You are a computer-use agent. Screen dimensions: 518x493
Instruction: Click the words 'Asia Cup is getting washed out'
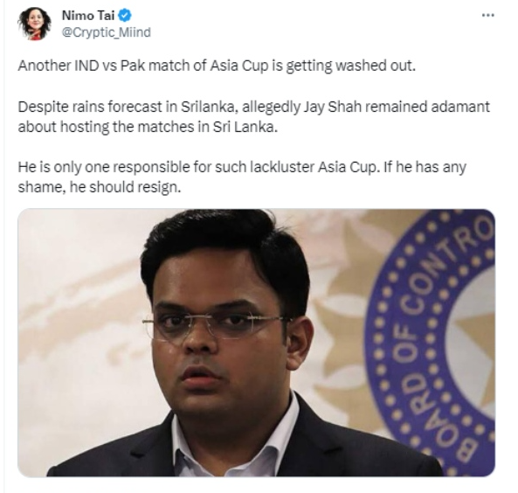(313, 66)
